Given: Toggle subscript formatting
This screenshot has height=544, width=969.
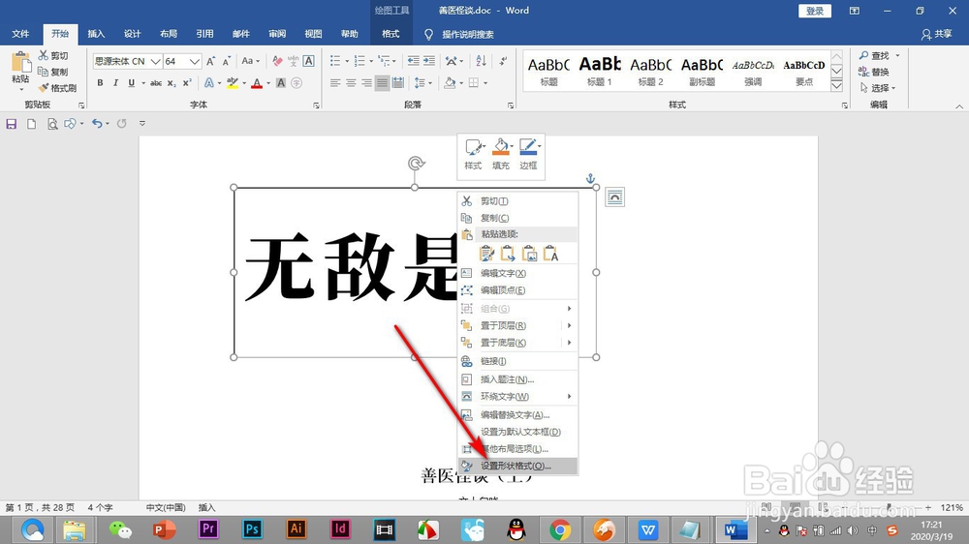Looking at the screenshot, I should [172, 82].
